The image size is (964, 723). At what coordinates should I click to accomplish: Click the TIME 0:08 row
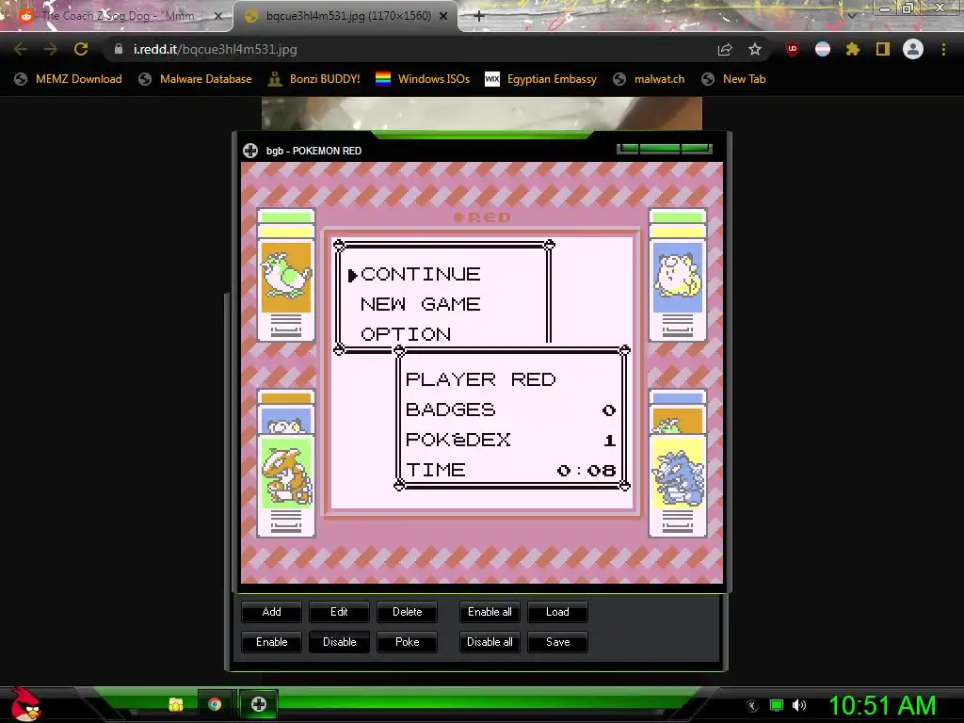[510, 470]
